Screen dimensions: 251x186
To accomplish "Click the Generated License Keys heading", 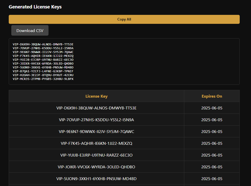I will (35, 7).
